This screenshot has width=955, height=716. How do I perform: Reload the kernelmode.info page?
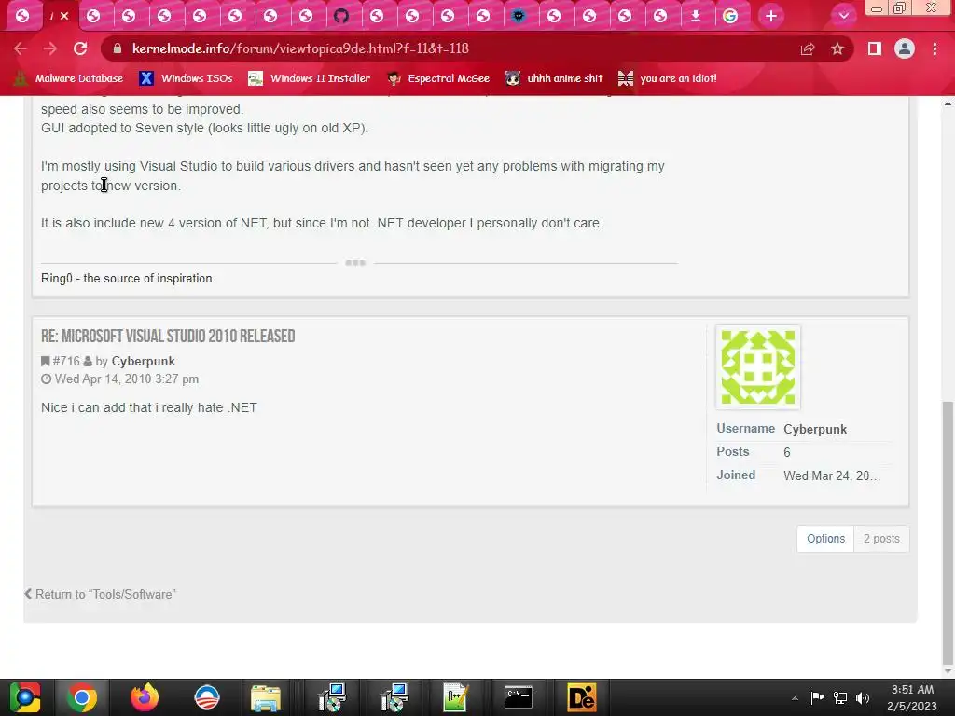[80, 48]
